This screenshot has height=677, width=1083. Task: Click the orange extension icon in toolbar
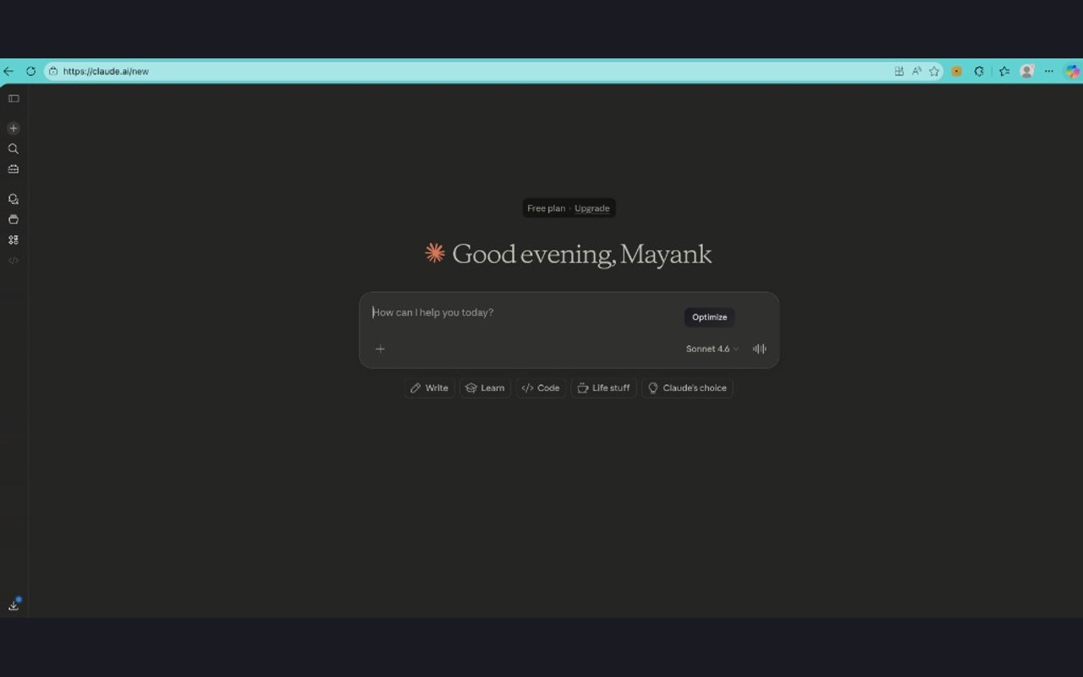pyautogui.click(x=957, y=71)
